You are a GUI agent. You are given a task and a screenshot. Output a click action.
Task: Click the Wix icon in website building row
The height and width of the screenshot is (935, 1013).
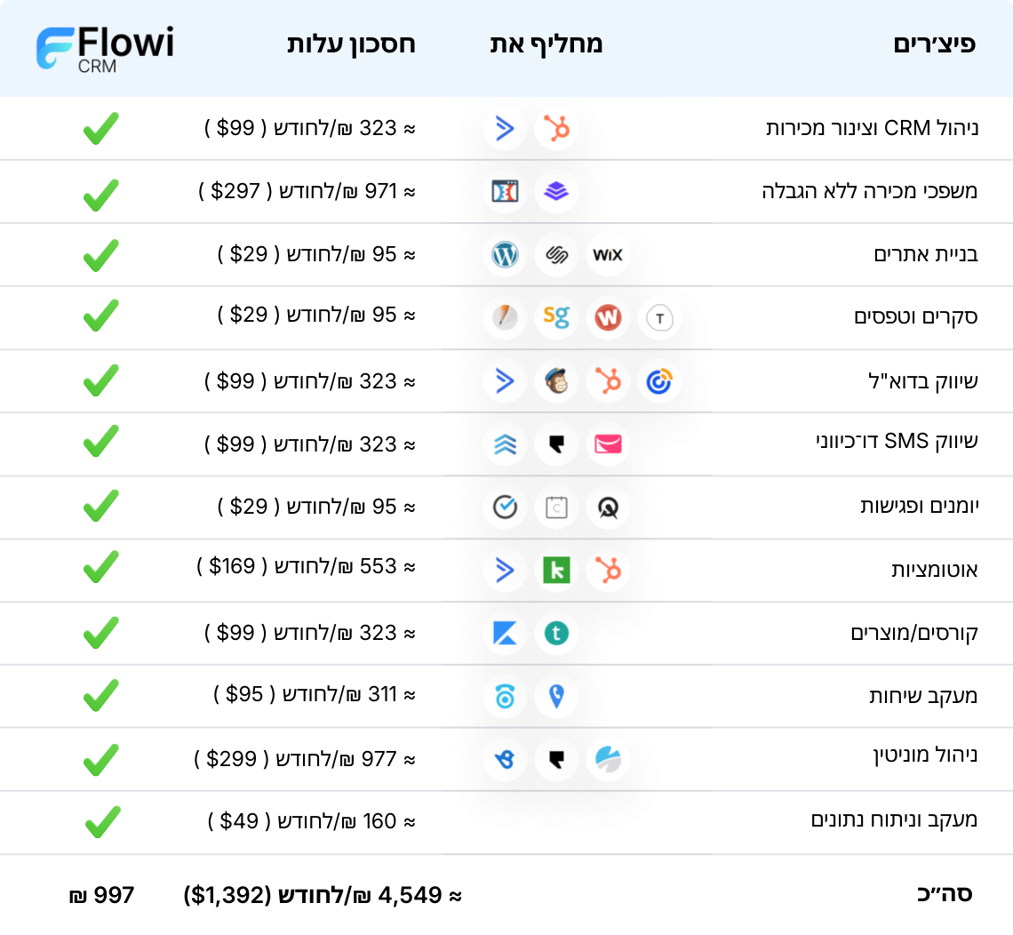click(x=608, y=256)
